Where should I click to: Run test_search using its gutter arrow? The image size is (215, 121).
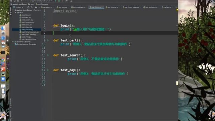tap(48, 55)
